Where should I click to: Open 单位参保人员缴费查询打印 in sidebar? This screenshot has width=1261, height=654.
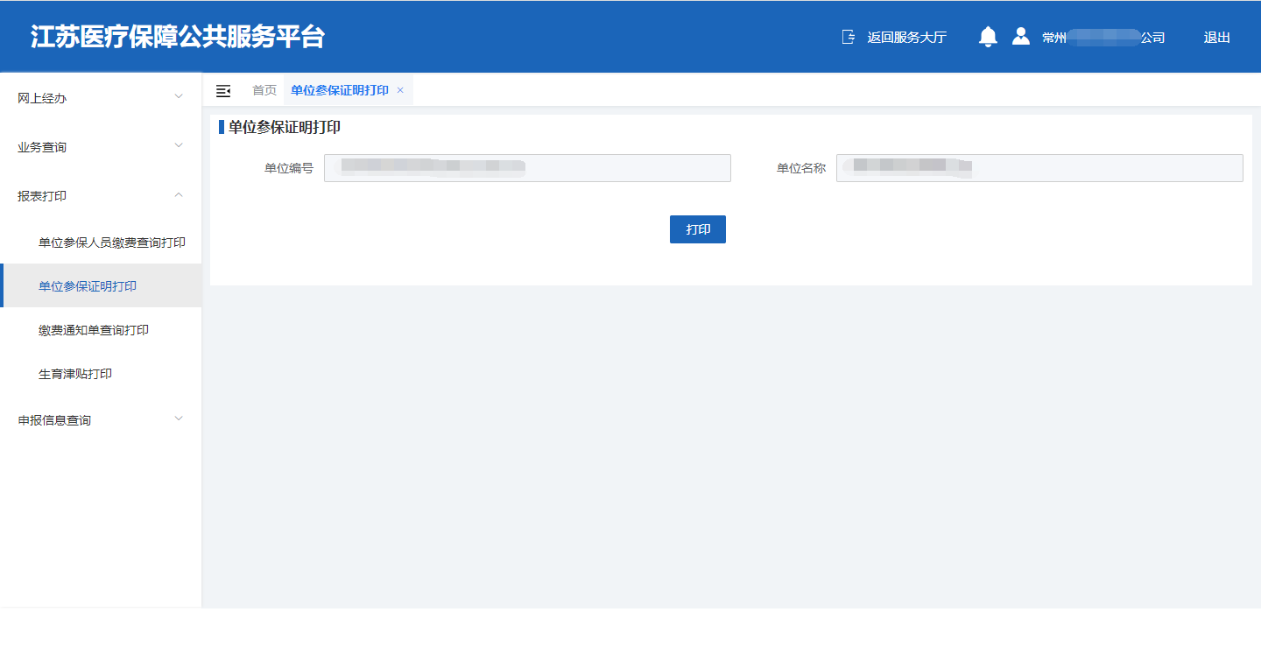111,243
